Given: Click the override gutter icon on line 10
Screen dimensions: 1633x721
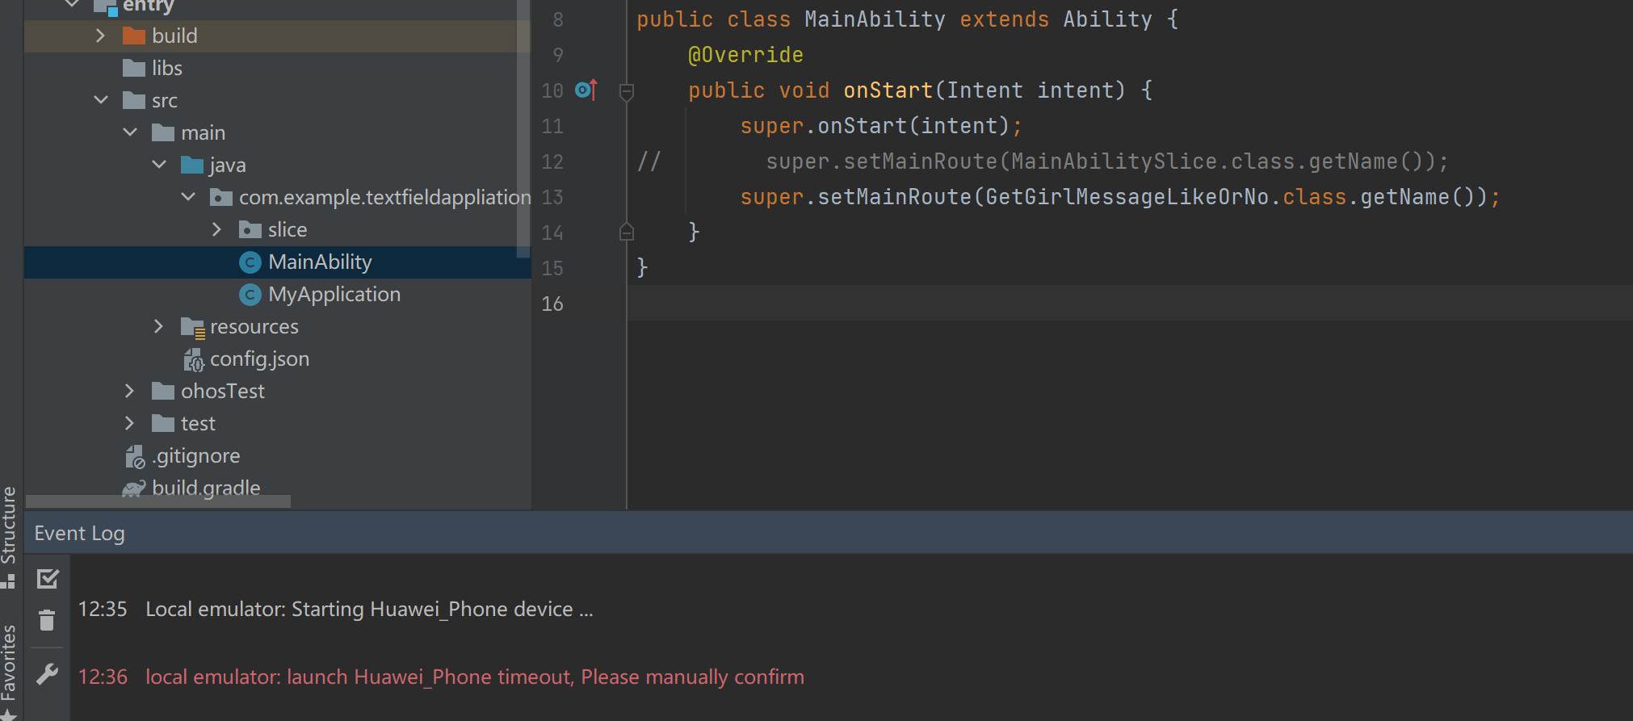Looking at the screenshot, I should tap(587, 90).
